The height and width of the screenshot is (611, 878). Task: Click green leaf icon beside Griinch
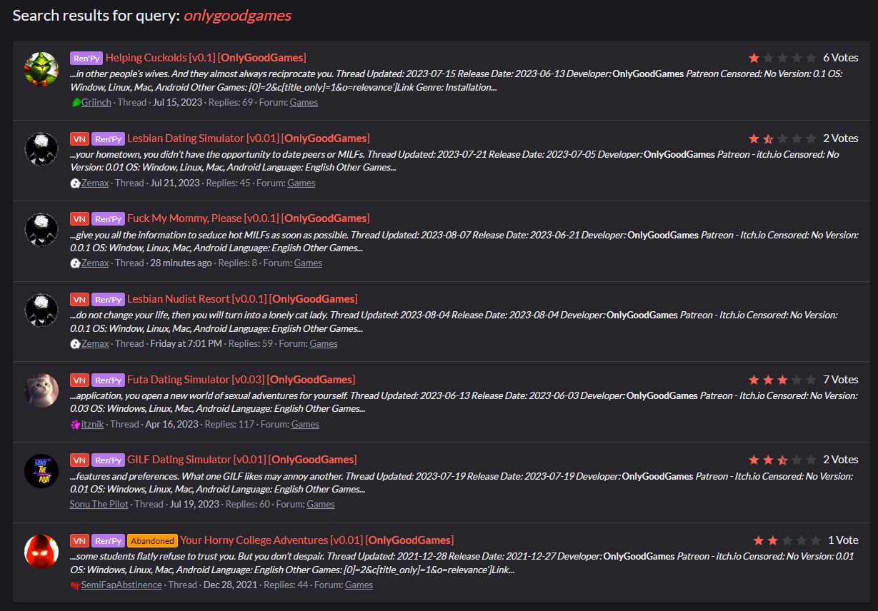tap(76, 102)
